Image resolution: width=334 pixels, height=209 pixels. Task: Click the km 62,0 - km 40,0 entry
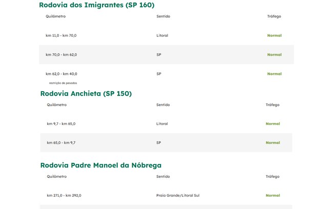[x=61, y=74]
